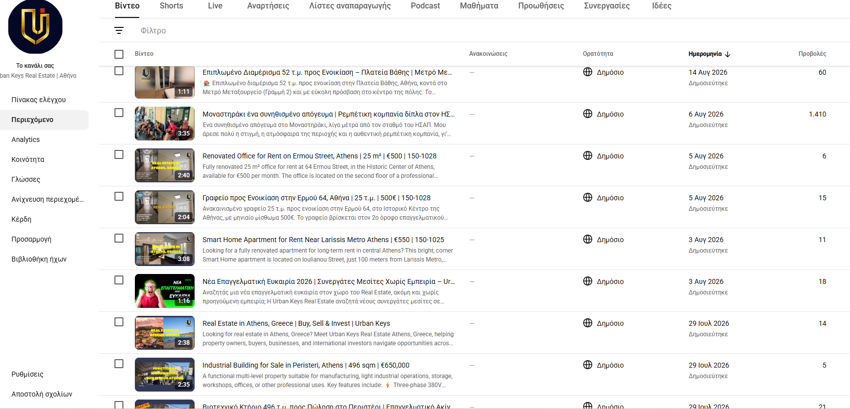Select checkbox for Επιπλωμένο Διαμέρισμα 52 τ.μ. video
Image resolution: width=850 pixels, height=409 pixels.
point(119,71)
